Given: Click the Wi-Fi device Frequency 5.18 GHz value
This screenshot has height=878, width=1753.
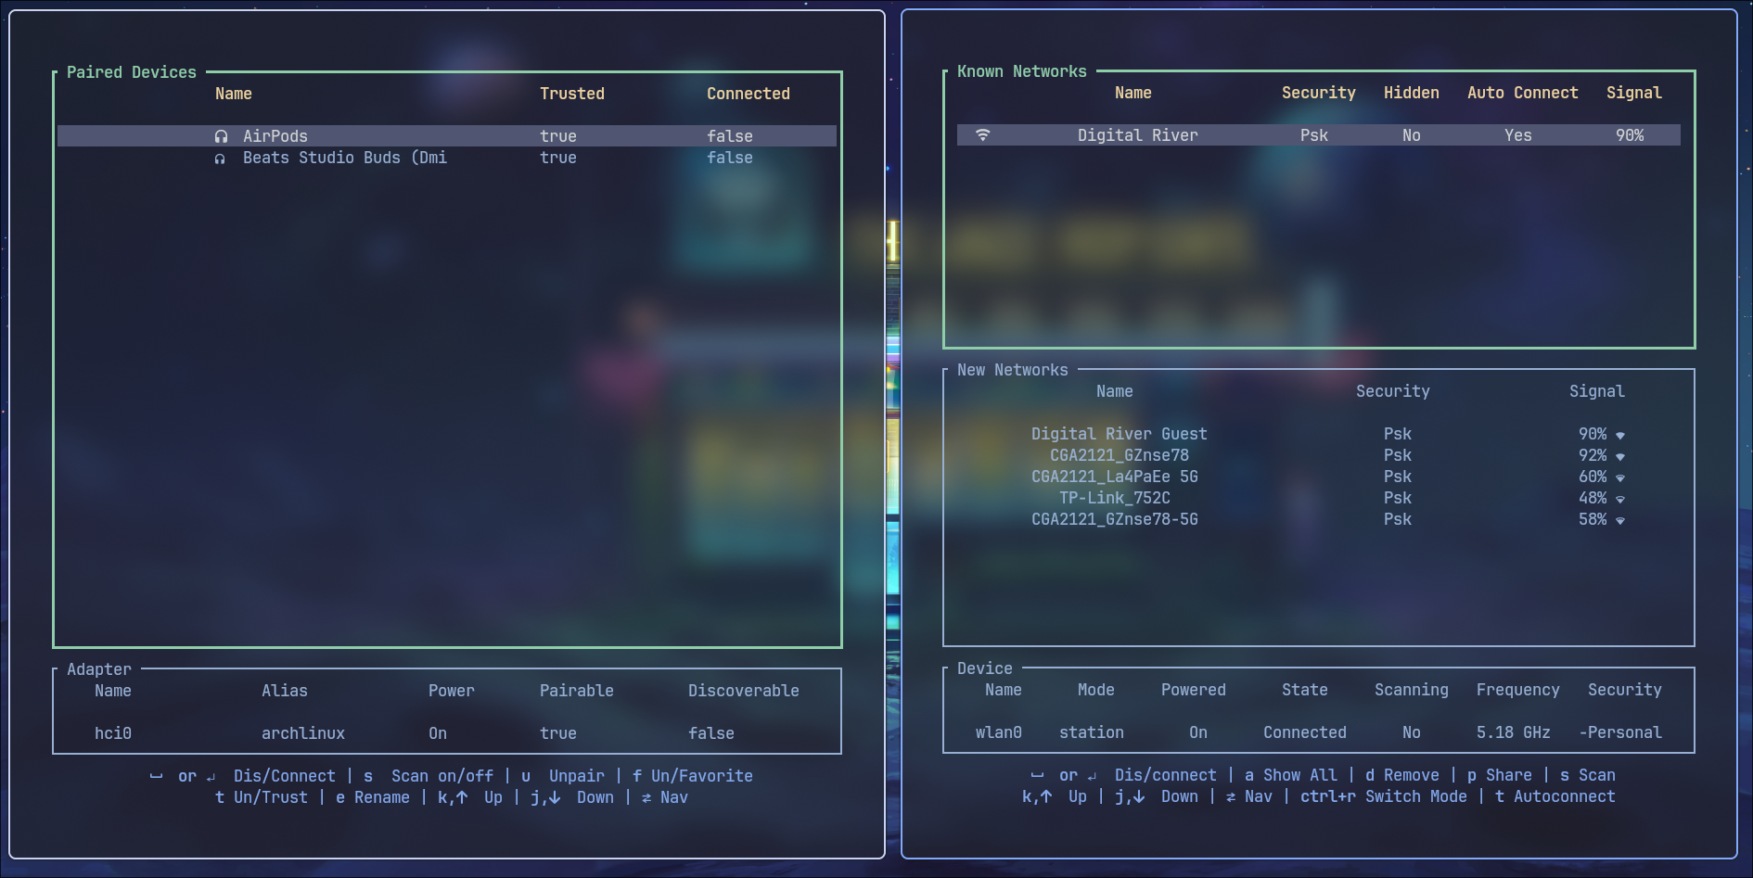Looking at the screenshot, I should coord(1513,732).
